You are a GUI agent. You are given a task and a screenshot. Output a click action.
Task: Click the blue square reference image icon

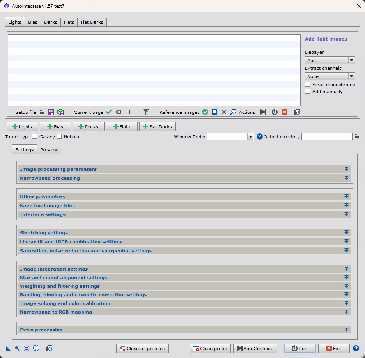pyautogui.click(x=214, y=112)
